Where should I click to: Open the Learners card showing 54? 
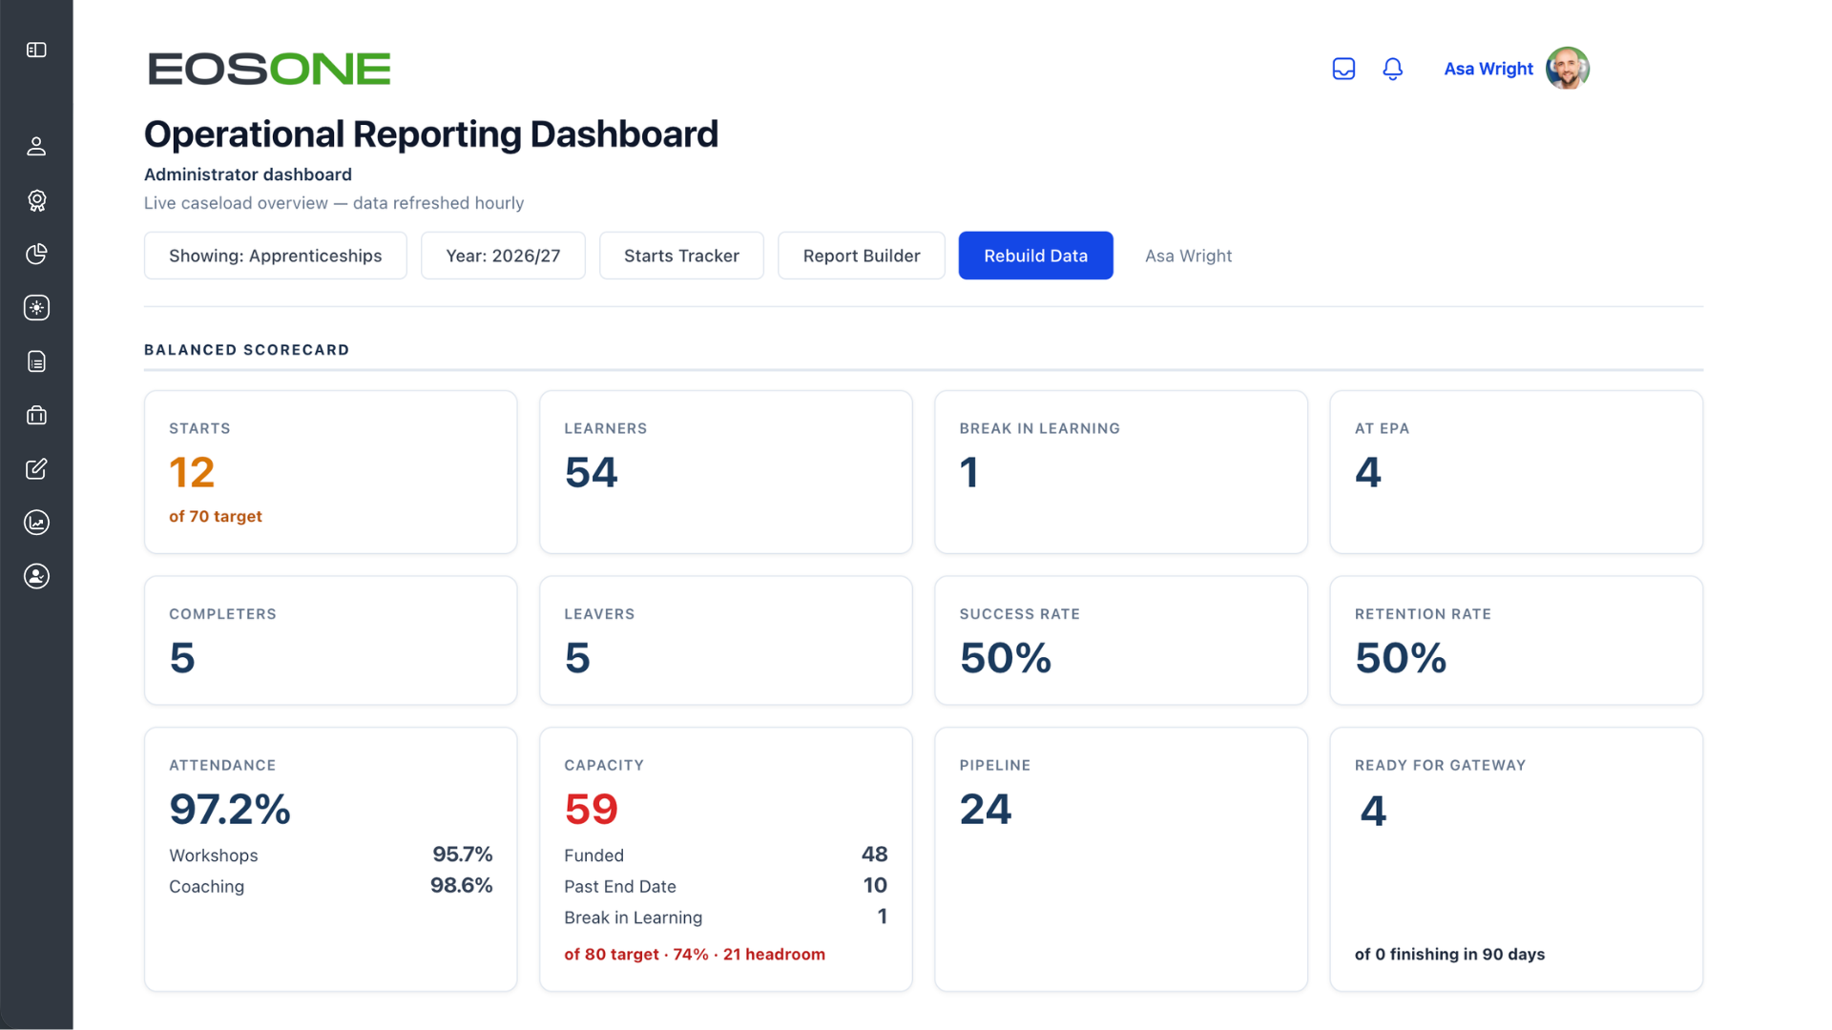725,472
